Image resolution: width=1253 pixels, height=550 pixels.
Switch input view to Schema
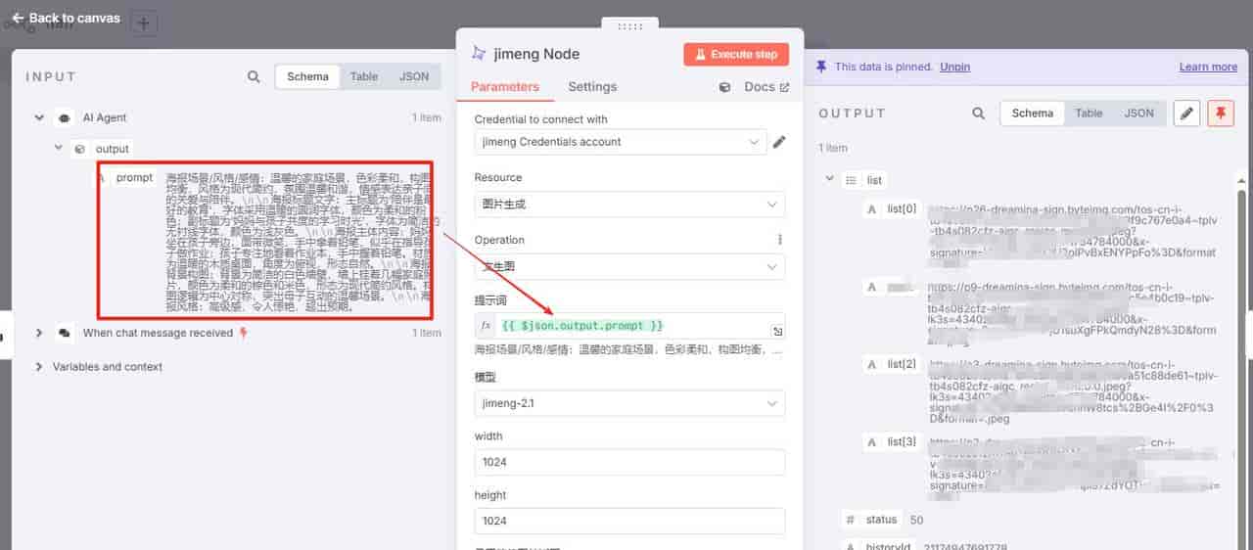[307, 76]
